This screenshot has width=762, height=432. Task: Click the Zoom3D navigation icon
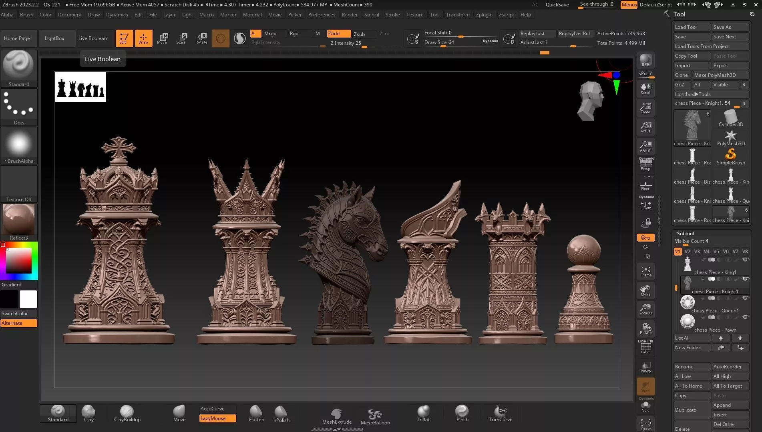coord(645,309)
